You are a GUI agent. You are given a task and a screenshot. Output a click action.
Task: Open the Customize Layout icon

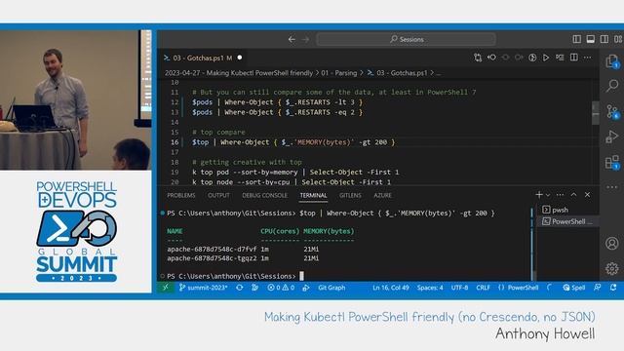tap(618, 39)
